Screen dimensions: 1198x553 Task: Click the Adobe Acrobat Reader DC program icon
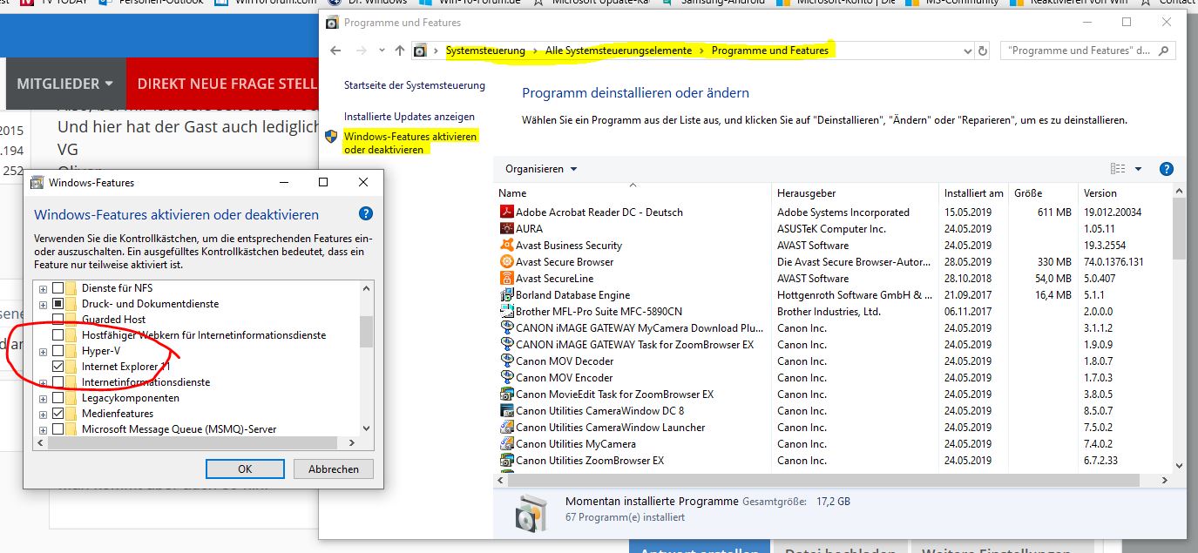click(507, 212)
